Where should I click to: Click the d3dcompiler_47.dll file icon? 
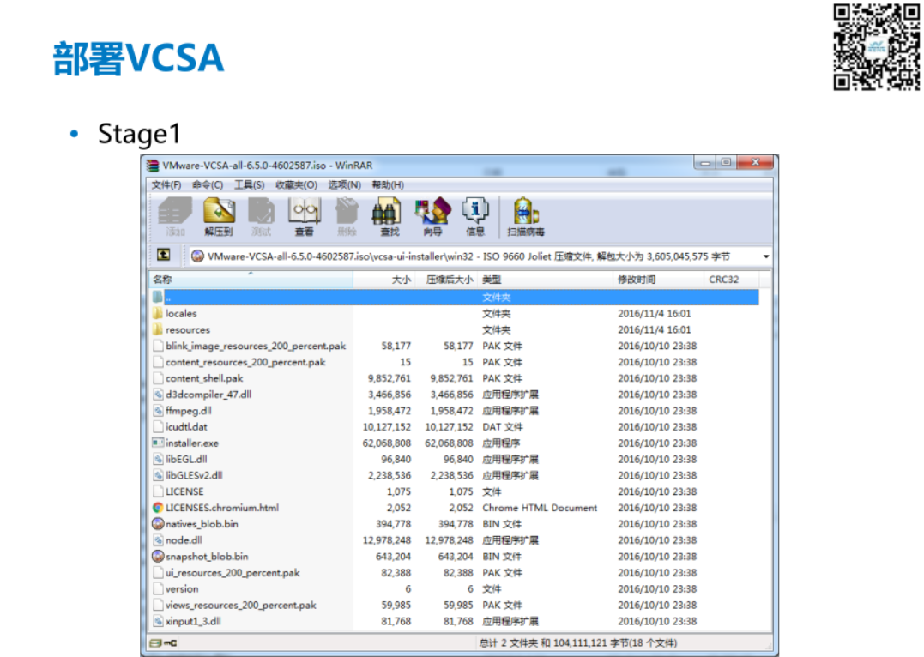(x=158, y=395)
